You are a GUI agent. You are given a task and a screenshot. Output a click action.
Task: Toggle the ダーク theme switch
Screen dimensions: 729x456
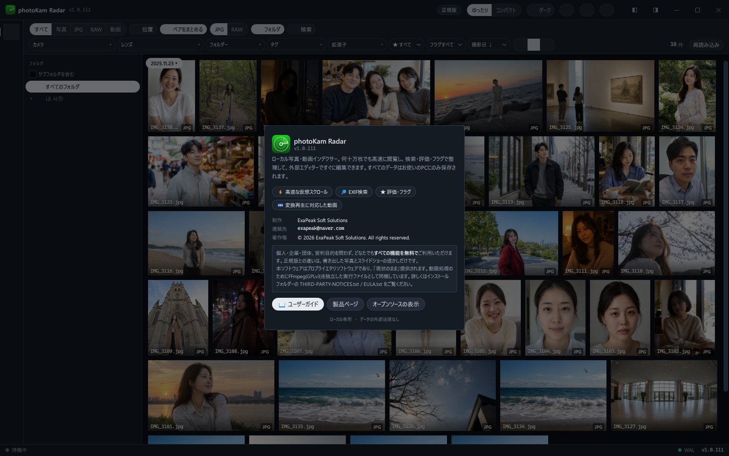tap(540, 10)
